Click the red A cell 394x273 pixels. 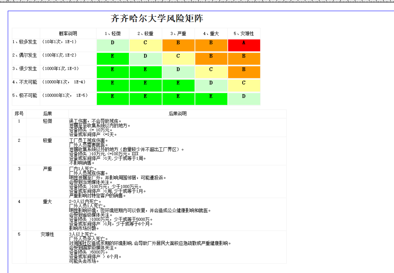(244, 45)
